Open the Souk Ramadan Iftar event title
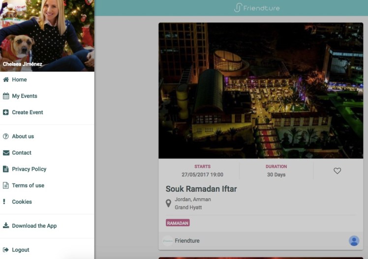 point(201,189)
